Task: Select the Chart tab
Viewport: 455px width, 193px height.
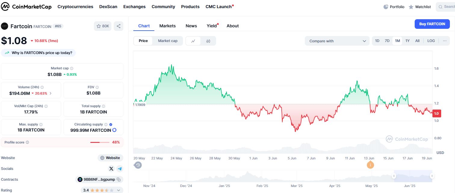Action: coord(144,26)
